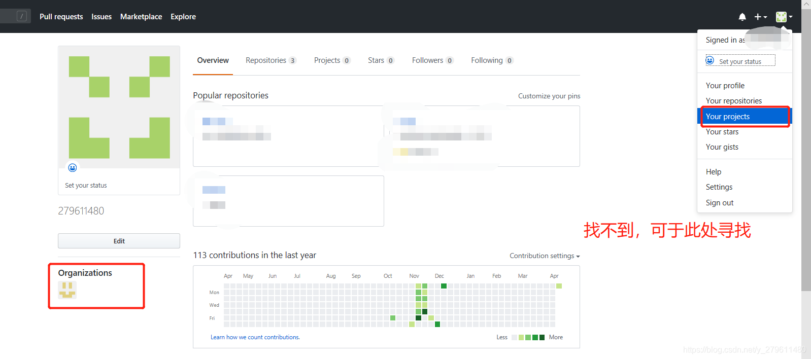
Task: Click Set your status under the avatar
Action: point(86,186)
